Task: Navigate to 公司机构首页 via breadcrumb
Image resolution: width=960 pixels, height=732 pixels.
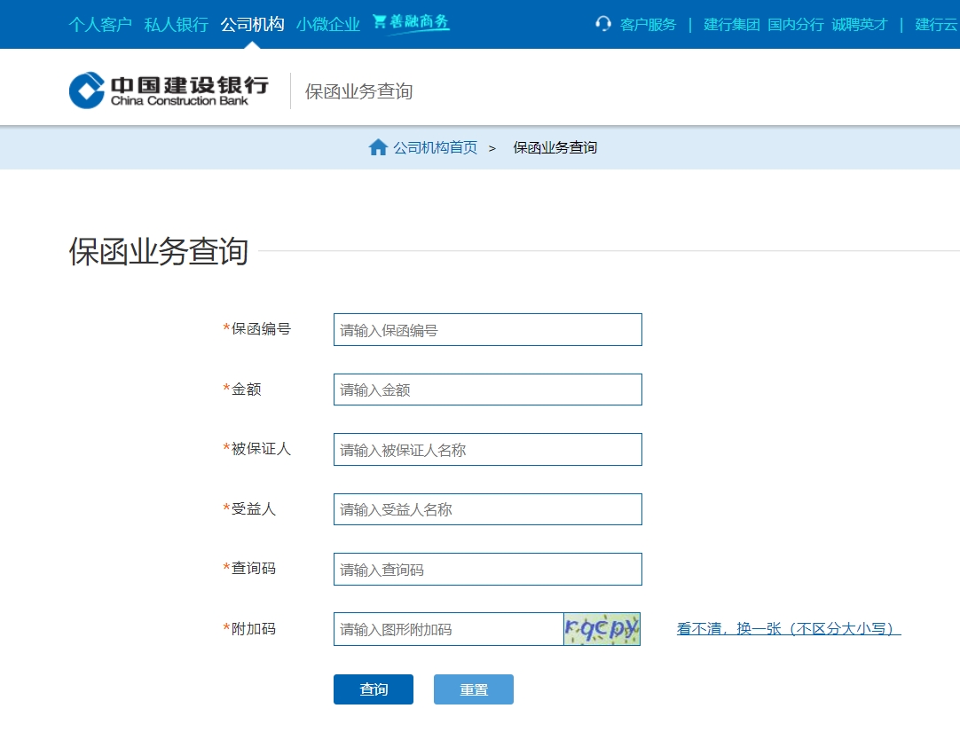Action: tap(436, 147)
